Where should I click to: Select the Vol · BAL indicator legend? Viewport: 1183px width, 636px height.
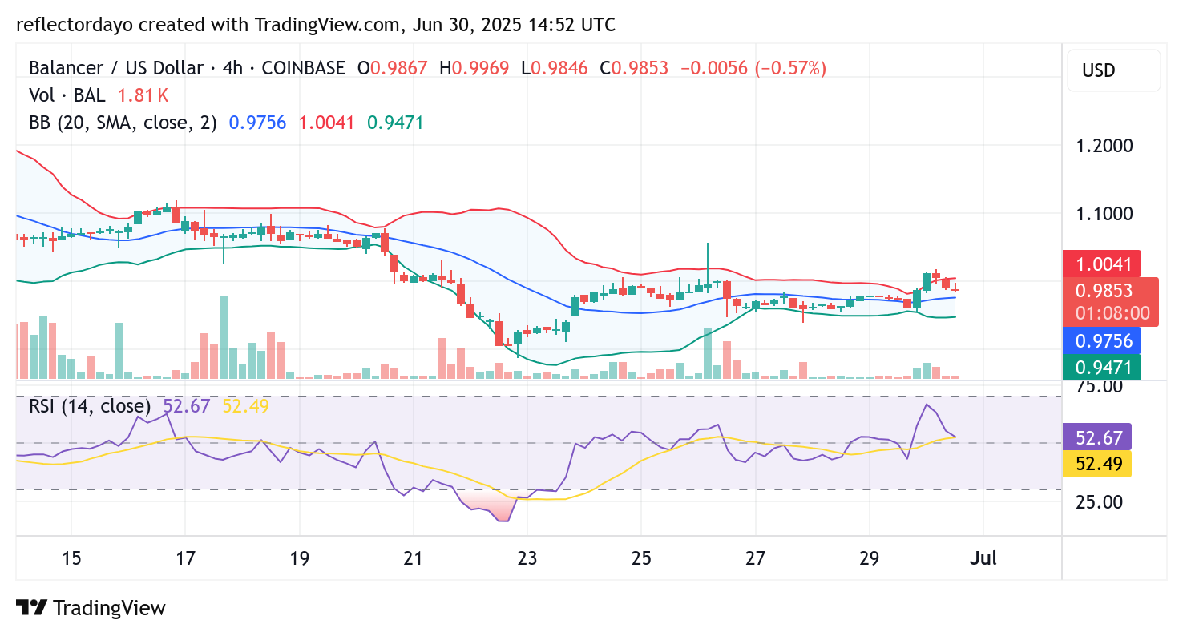(x=67, y=95)
